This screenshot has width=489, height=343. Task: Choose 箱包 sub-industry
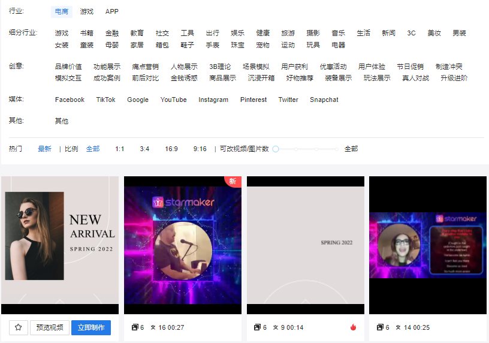(162, 45)
